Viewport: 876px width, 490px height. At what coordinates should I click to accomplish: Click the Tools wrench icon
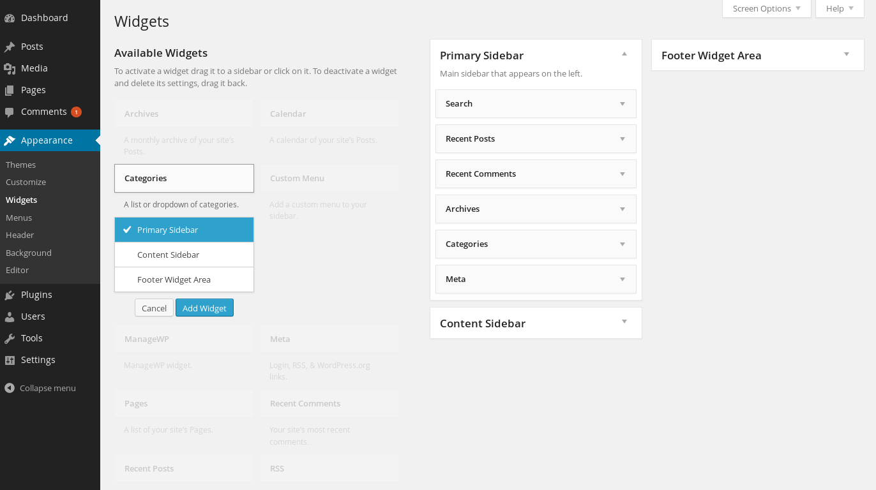(x=10, y=338)
